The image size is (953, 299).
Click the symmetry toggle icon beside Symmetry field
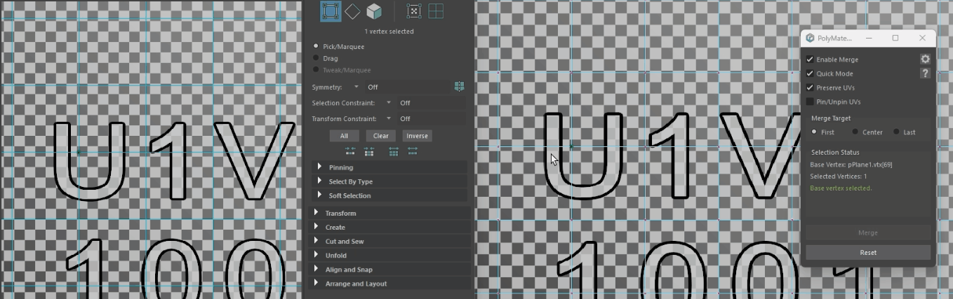[x=460, y=87]
